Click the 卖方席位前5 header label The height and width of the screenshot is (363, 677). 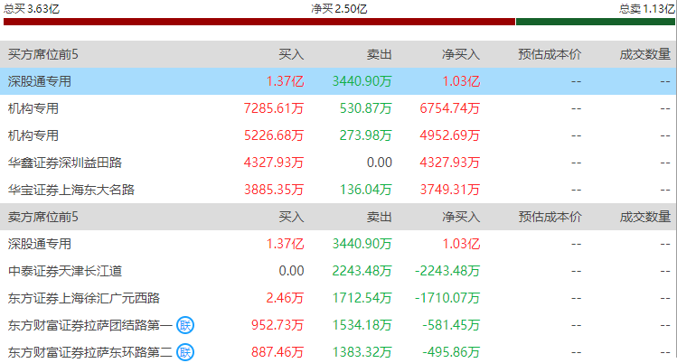pyautogui.click(x=42, y=217)
